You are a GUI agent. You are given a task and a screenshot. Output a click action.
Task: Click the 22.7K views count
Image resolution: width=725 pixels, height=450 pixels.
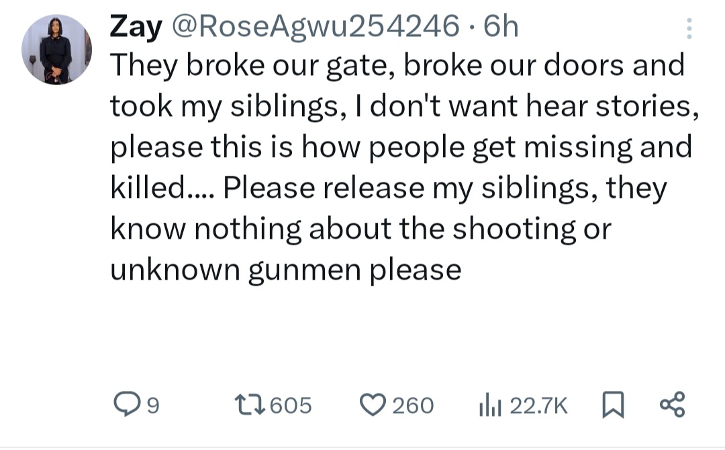click(539, 405)
